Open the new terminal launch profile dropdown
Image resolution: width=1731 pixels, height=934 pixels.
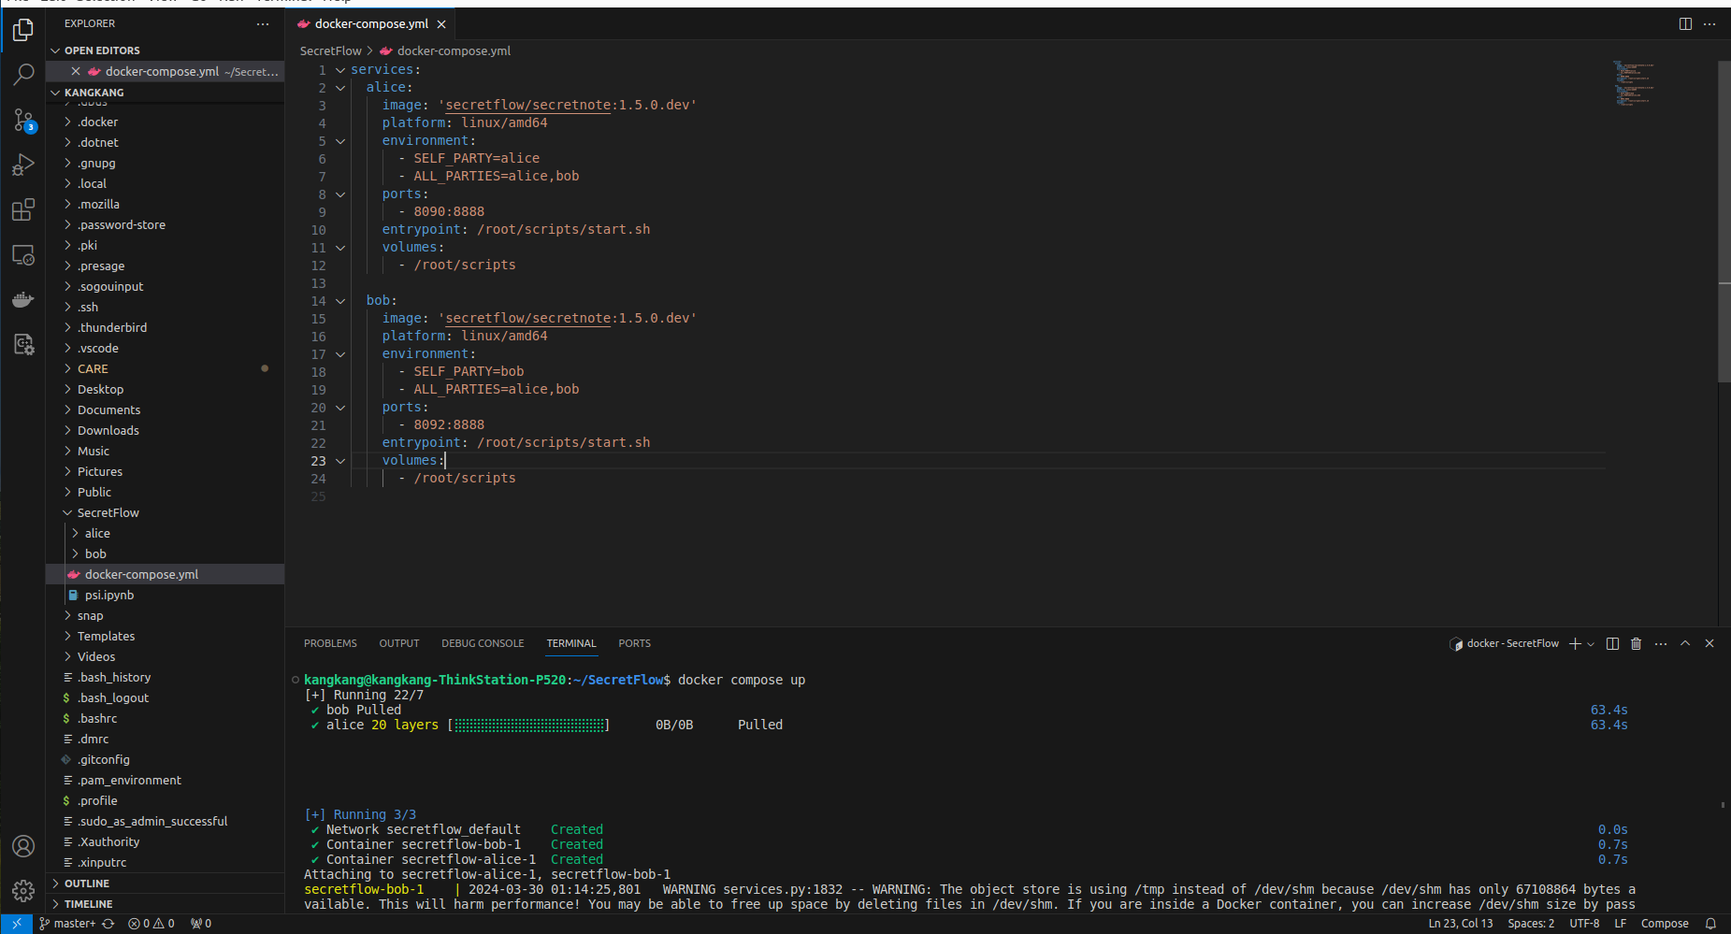(1591, 644)
